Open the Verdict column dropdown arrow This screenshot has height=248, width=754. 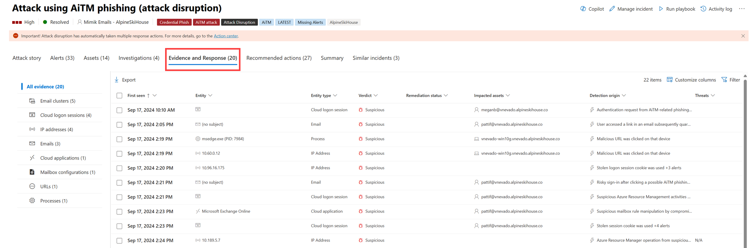tap(376, 96)
